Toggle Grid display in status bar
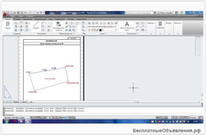 [x=38, y=118]
